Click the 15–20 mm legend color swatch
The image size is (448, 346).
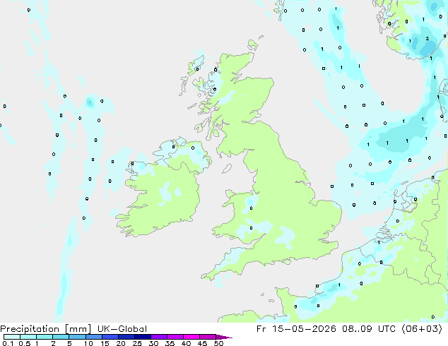click(110, 337)
